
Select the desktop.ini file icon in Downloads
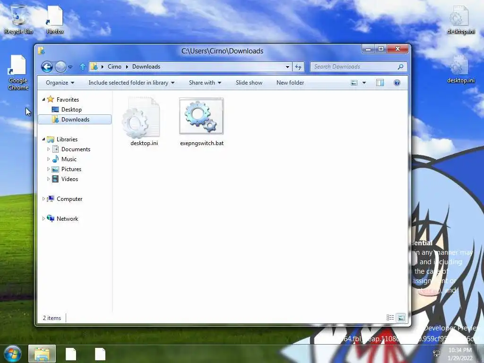(141, 117)
